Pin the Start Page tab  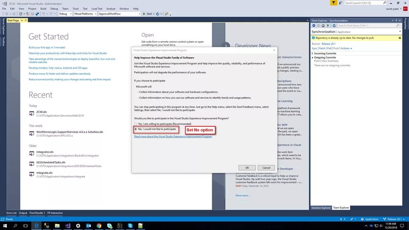[22, 20]
